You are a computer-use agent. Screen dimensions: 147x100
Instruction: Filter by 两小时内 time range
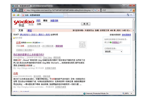[24, 35]
